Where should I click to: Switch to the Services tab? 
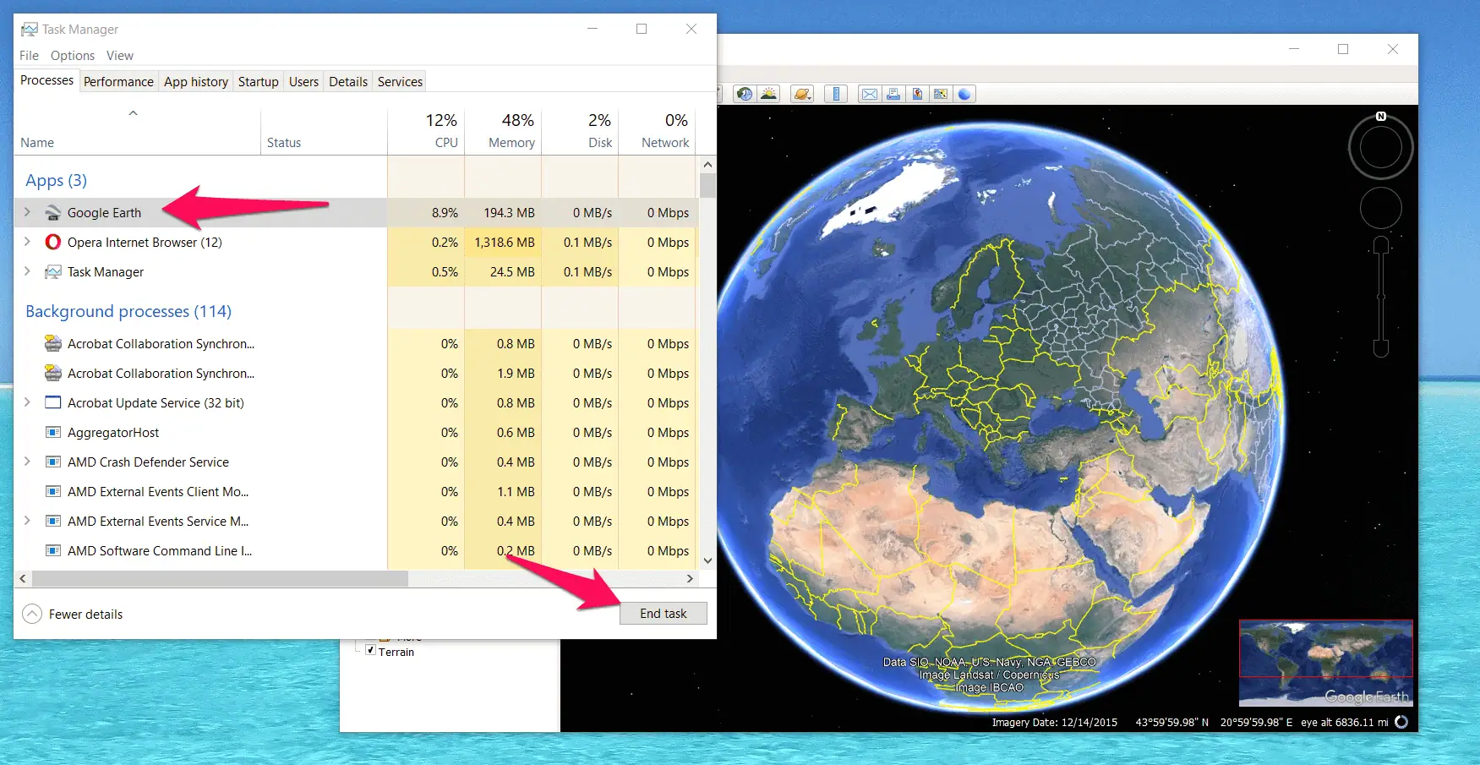(x=400, y=82)
